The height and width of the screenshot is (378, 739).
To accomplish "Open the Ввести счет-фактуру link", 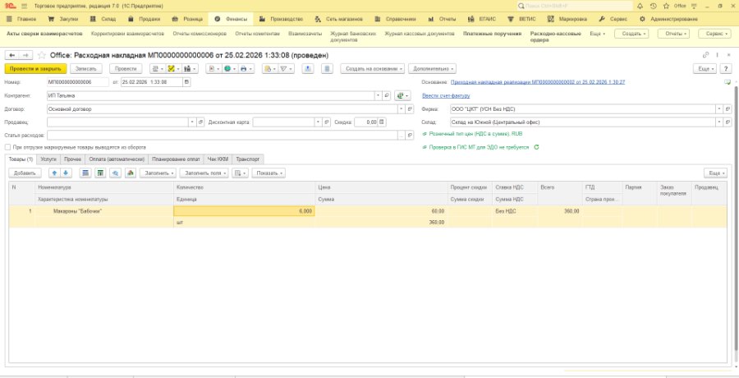I will [446, 96].
